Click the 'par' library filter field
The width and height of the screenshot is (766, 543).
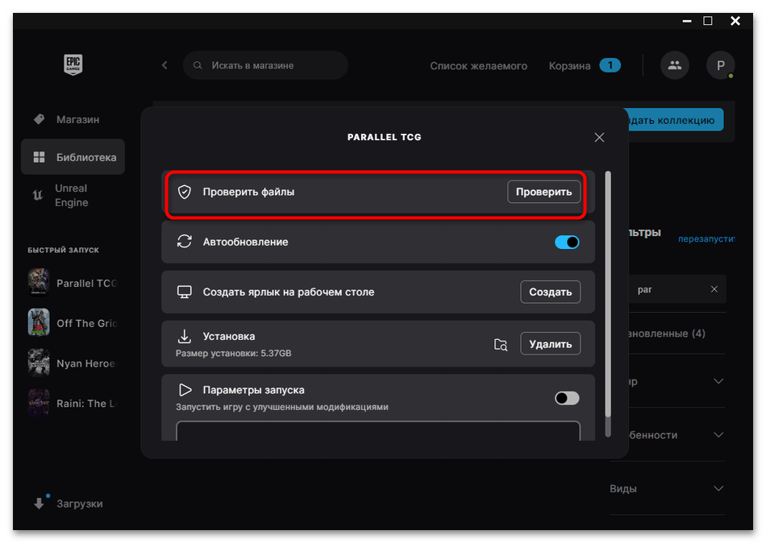(x=676, y=289)
